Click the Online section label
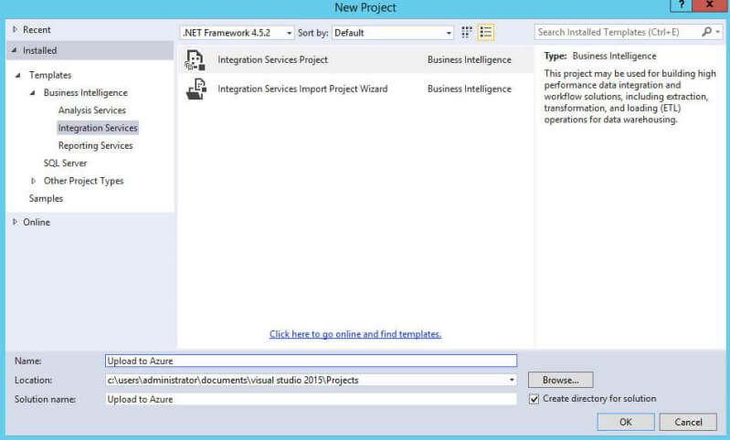Viewport: 730px width, 440px height. coord(37,222)
